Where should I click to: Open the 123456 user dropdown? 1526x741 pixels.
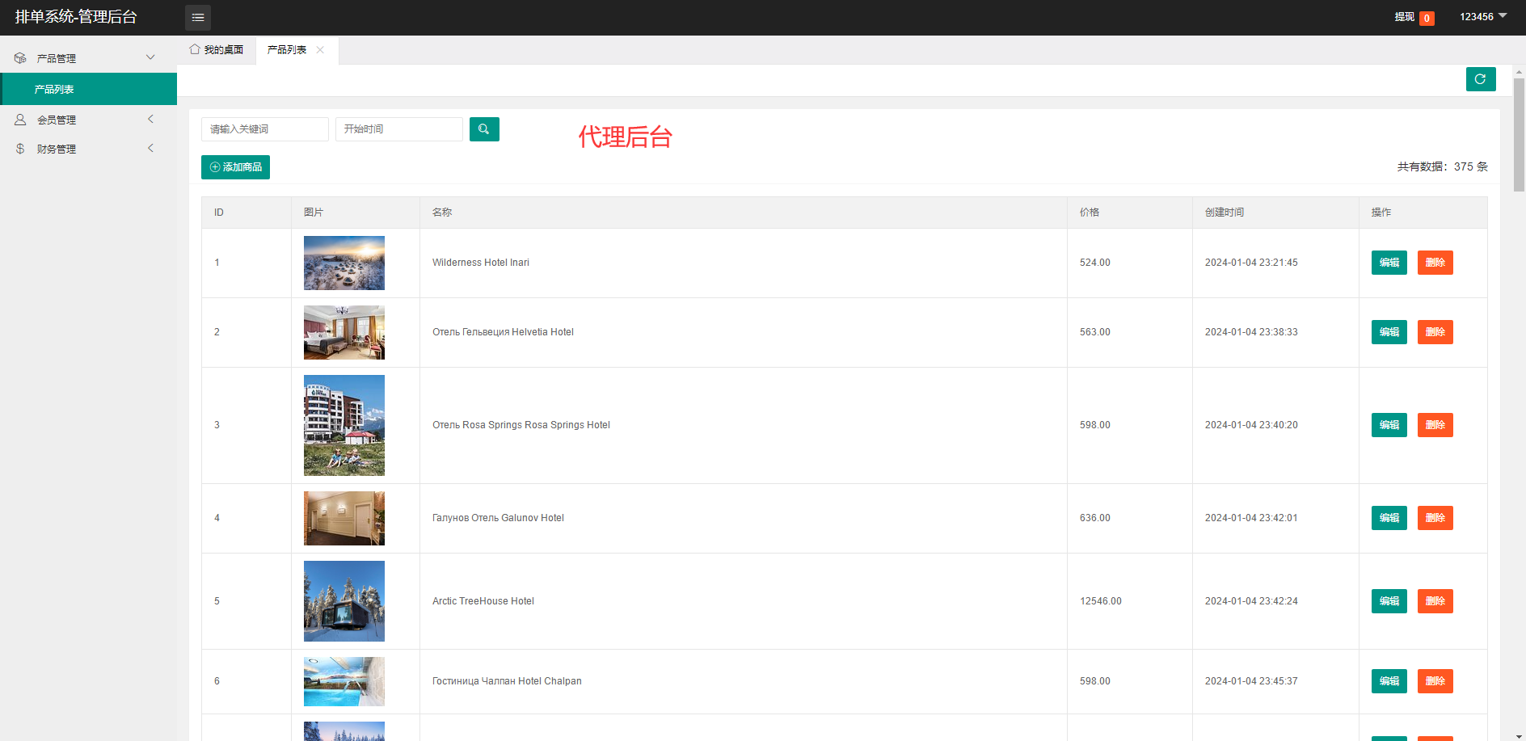(1483, 17)
